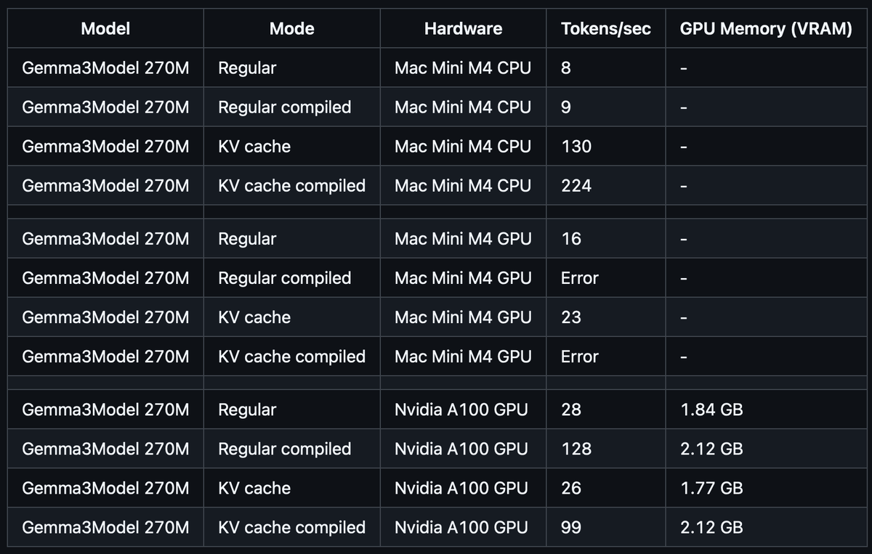Click the tokens/sec cell showing 8
Viewport: 872px width, 554px height.
coord(566,68)
